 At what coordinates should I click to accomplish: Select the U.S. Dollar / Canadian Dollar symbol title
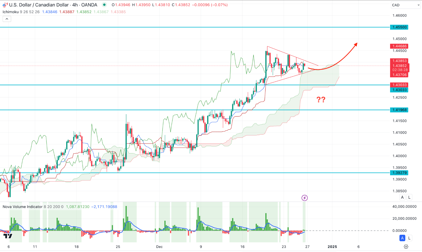pos(39,5)
